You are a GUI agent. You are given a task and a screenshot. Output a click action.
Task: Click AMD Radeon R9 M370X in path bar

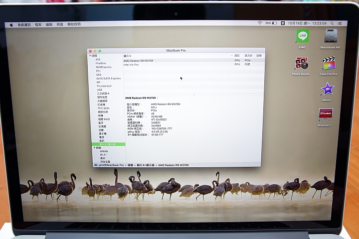click(x=174, y=165)
